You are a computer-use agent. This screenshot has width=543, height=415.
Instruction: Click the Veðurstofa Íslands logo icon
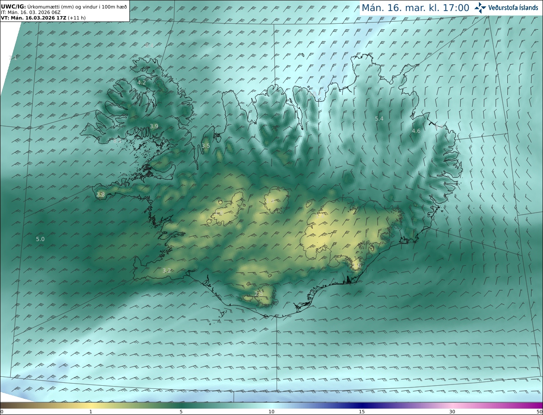click(480, 8)
